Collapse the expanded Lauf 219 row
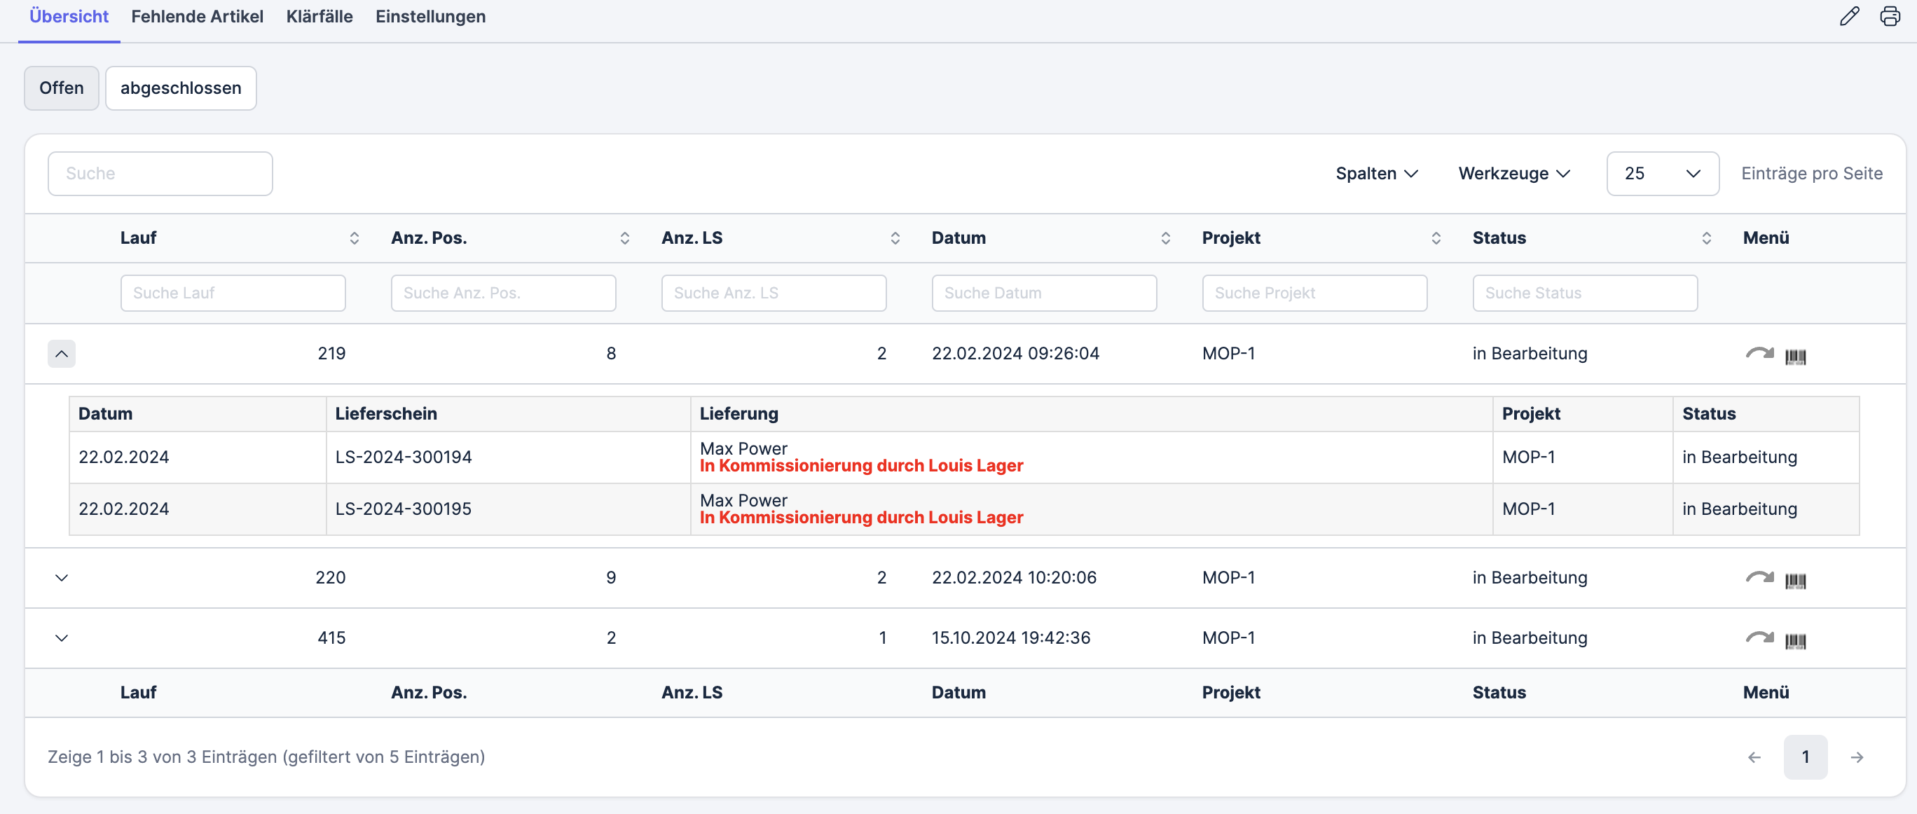Screen dimensions: 1917x814 tap(62, 354)
